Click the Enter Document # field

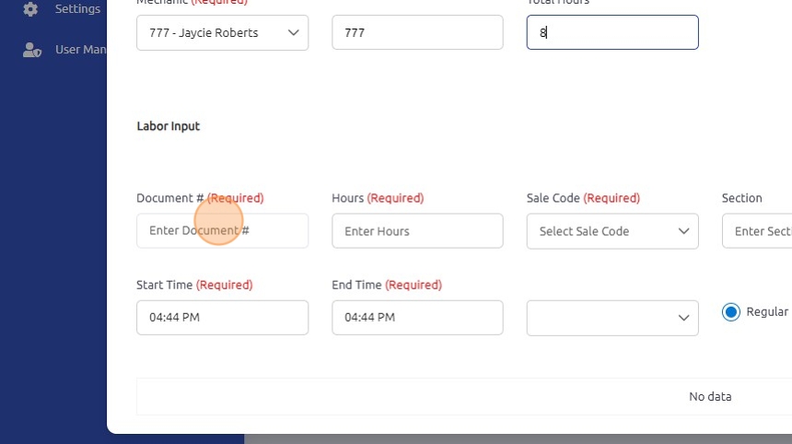click(222, 231)
